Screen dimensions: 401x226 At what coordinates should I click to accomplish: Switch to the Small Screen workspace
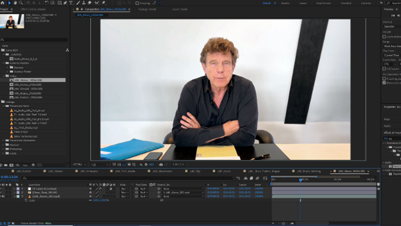click(323, 3)
